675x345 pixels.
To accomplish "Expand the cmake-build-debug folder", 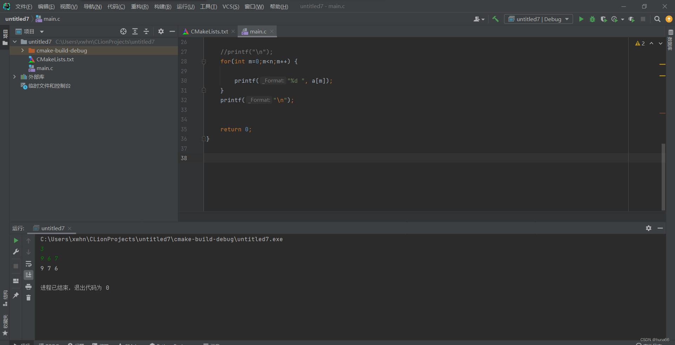I will click(22, 50).
